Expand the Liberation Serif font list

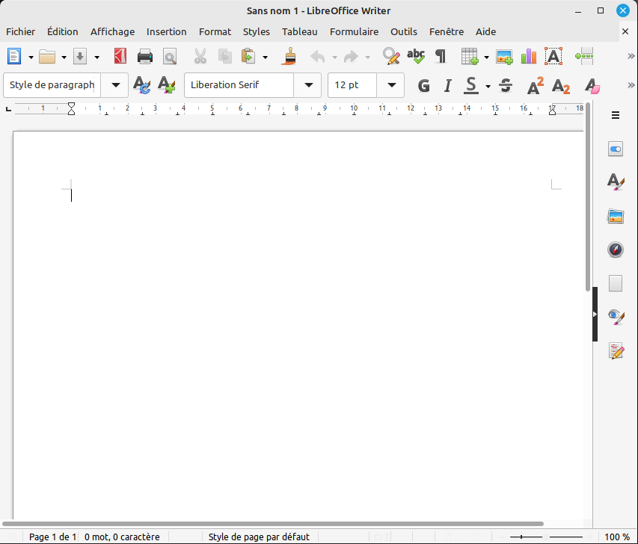pos(307,85)
